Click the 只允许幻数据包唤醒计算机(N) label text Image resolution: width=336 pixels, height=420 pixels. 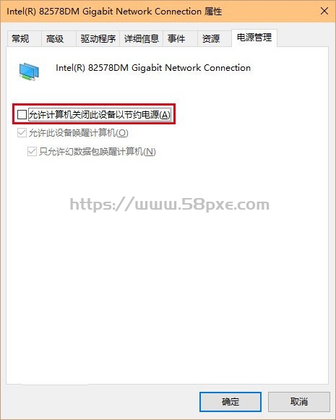pos(98,152)
